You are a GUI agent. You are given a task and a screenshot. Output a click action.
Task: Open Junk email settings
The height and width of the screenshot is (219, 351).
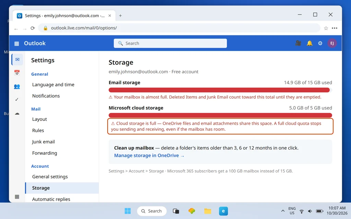[x=44, y=142]
